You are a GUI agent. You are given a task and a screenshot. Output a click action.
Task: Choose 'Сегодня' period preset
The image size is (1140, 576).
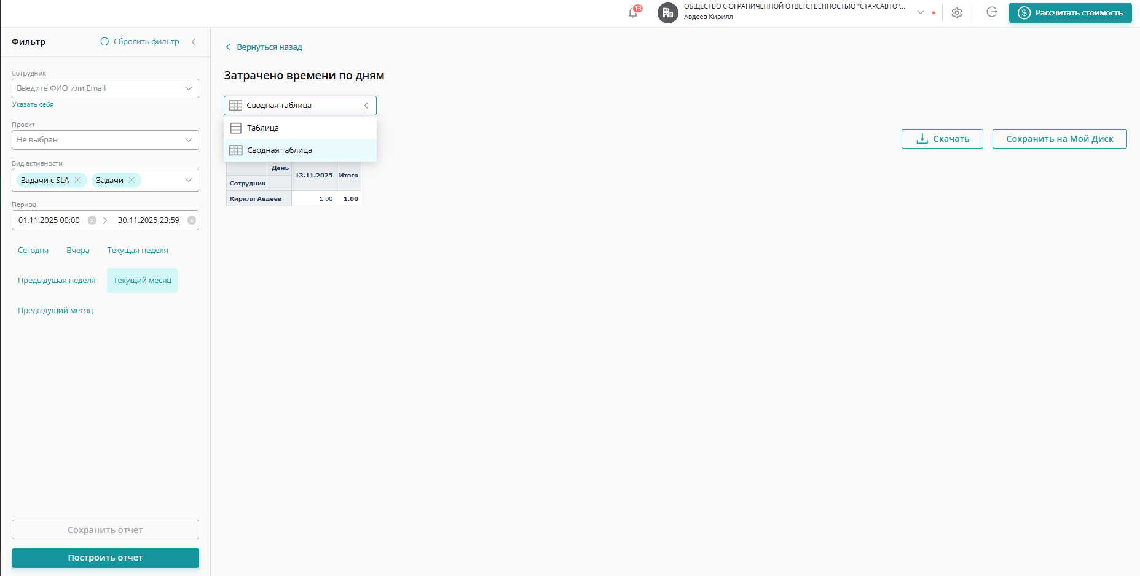[x=33, y=251]
